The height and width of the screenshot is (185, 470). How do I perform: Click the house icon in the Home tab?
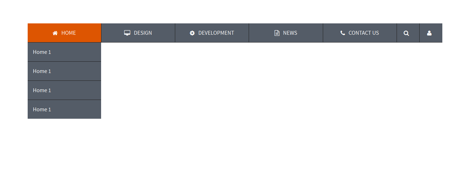[x=55, y=33]
